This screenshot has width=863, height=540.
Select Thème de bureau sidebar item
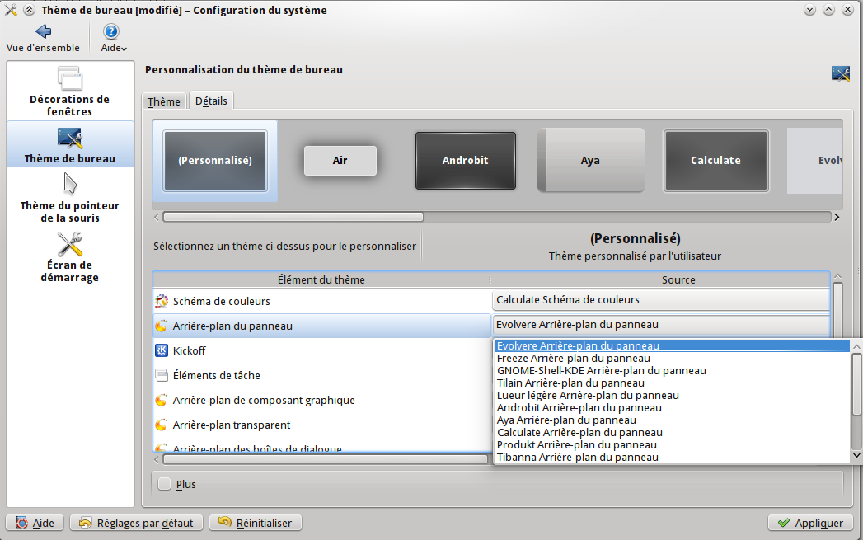pos(70,144)
